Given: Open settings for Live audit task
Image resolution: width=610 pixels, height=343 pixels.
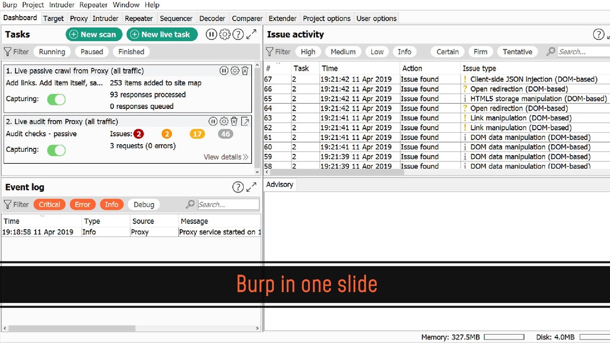Looking at the screenshot, I should coord(224,121).
